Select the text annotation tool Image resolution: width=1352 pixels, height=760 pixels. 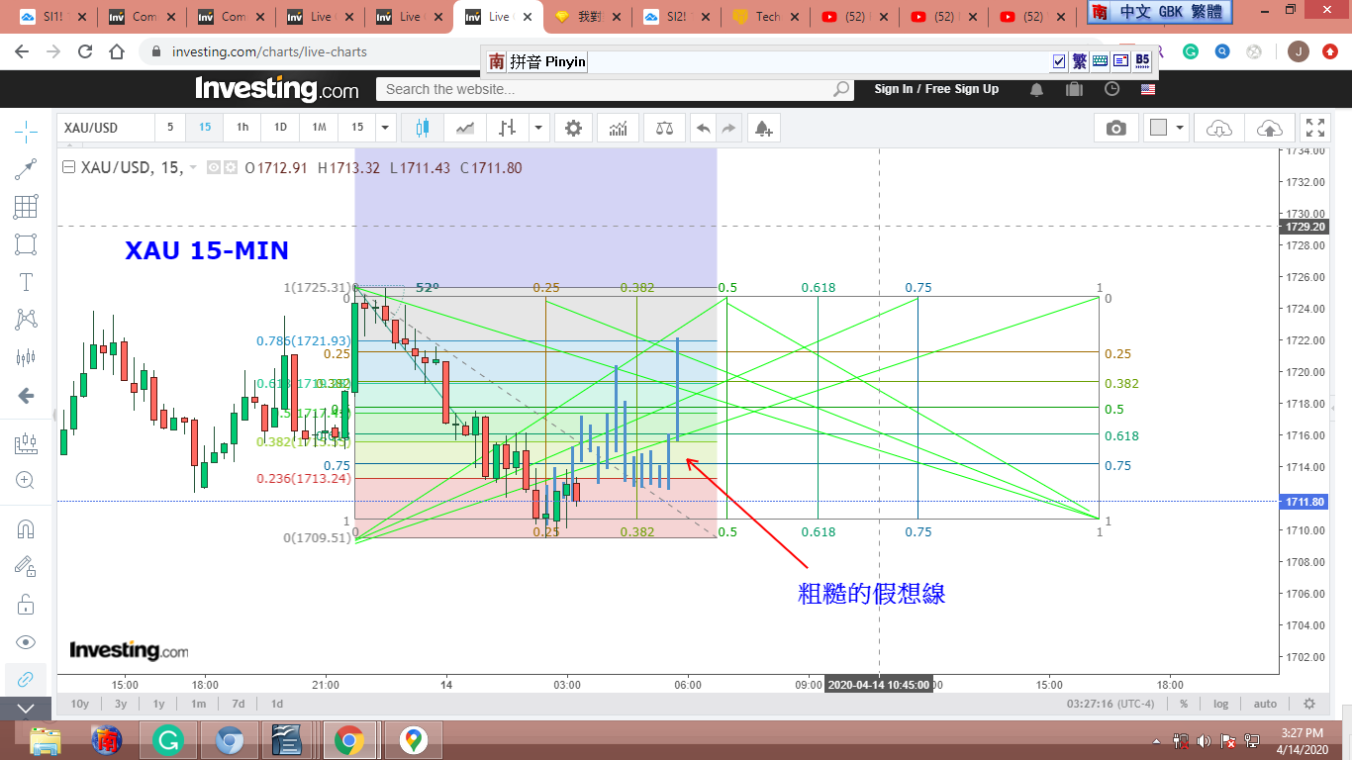pos(26,282)
